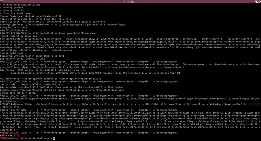
Task: Click "GNU assembler version 2.43.0" line
Action: click(x=62, y=87)
